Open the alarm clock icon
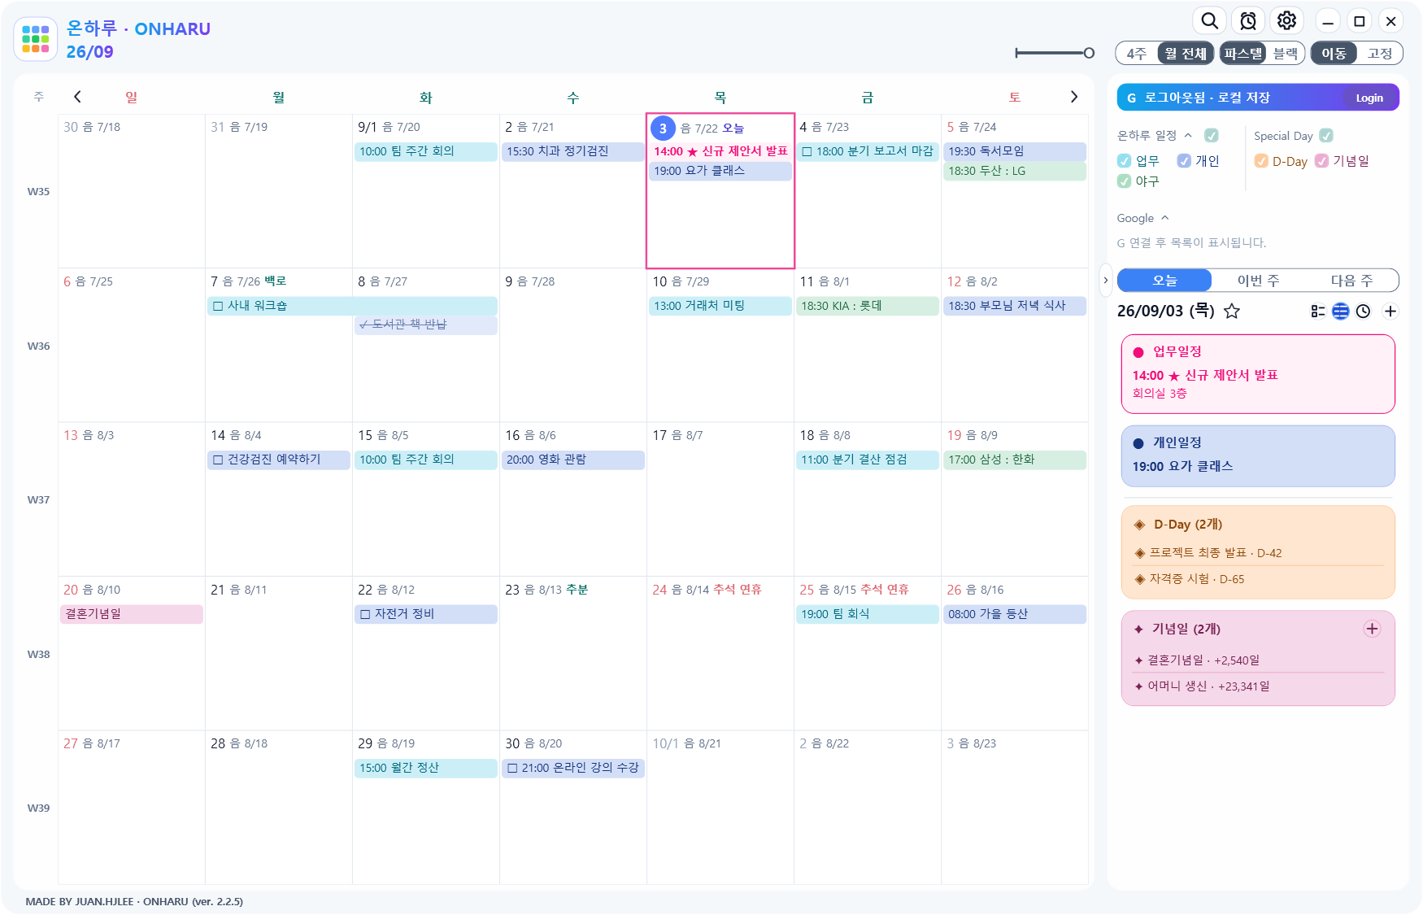This screenshot has width=1423, height=915. pos(1248,20)
